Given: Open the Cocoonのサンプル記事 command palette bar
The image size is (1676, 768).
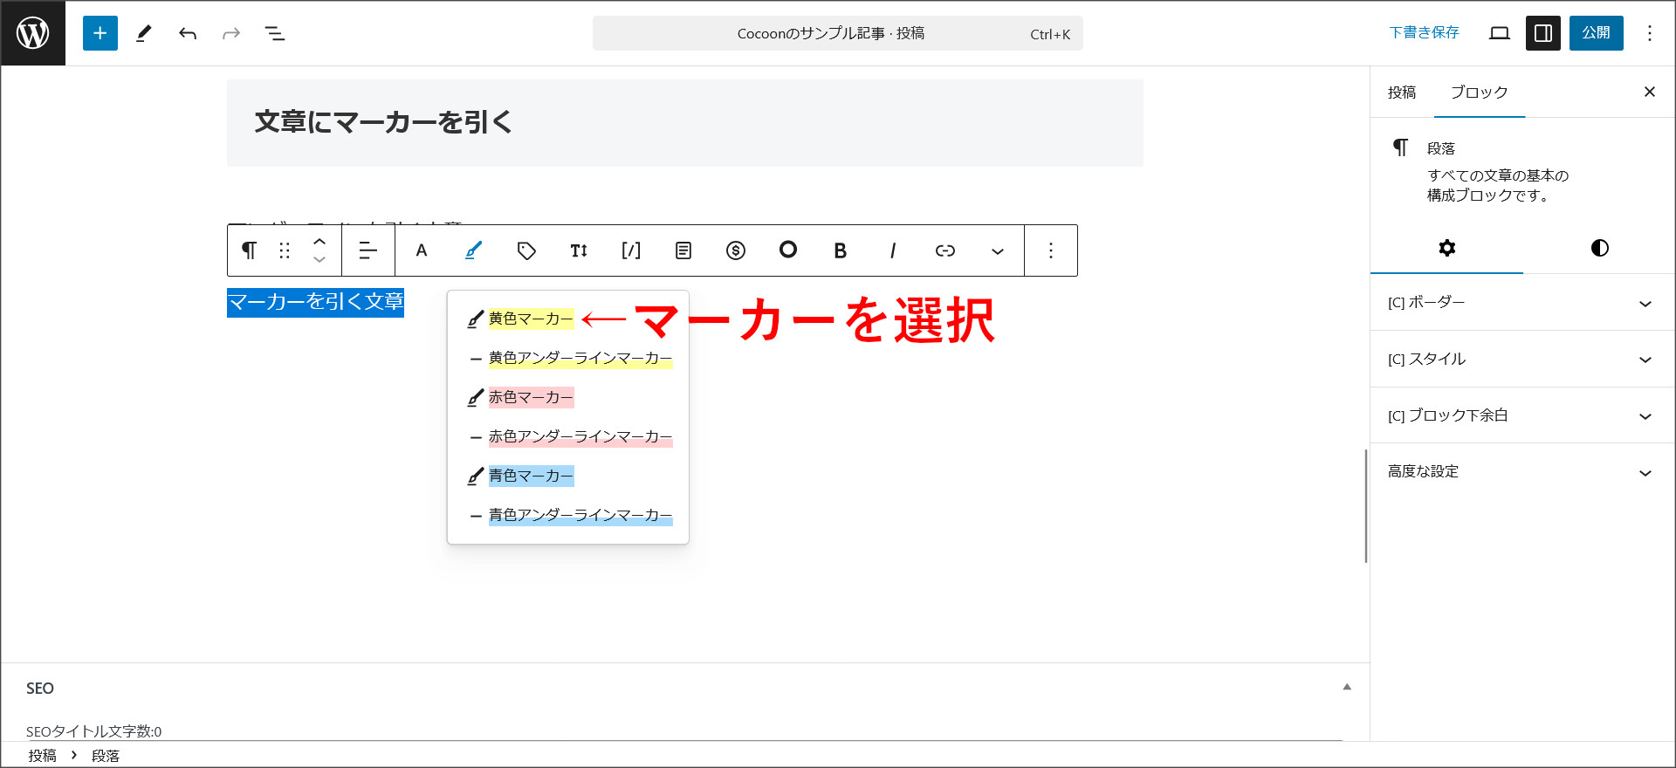Looking at the screenshot, I should [838, 33].
